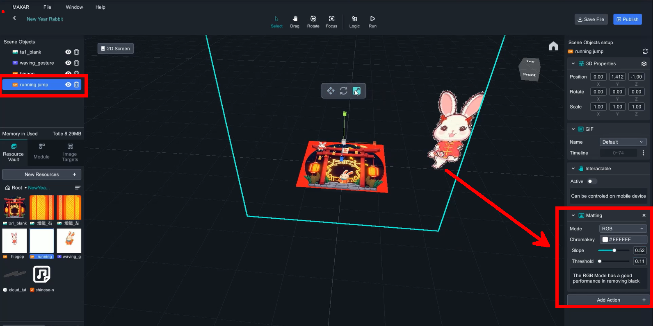Click the Chromakey white color swatch
Screen dimensions: 653x326
pyautogui.click(x=605, y=240)
